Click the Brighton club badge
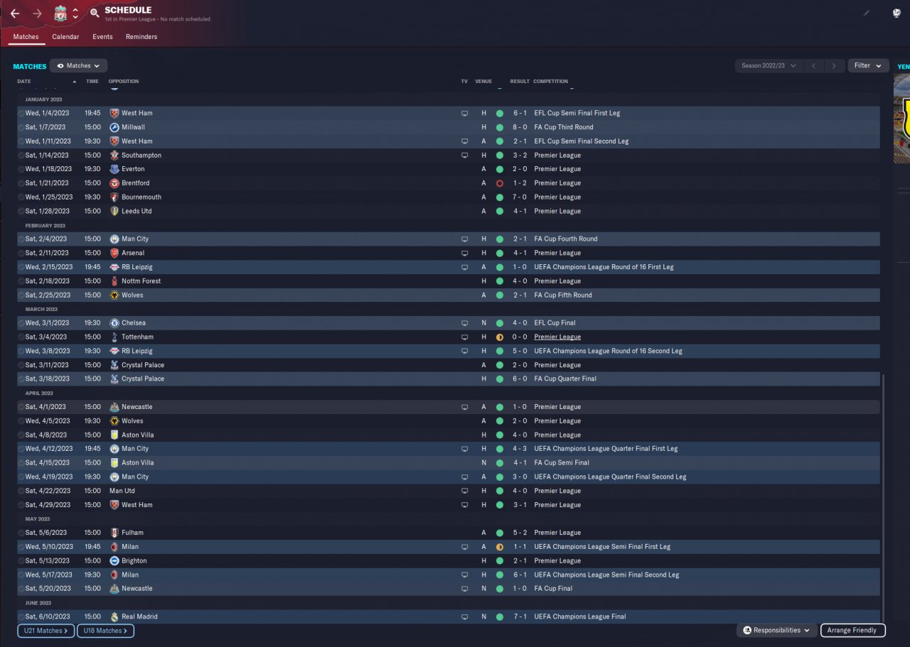Screen dimensions: 910x647 pos(114,560)
